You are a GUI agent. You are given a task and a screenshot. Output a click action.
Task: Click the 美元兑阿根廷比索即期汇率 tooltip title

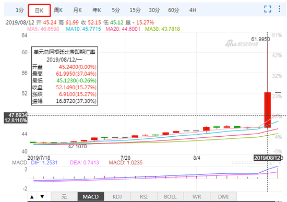click(x=64, y=52)
